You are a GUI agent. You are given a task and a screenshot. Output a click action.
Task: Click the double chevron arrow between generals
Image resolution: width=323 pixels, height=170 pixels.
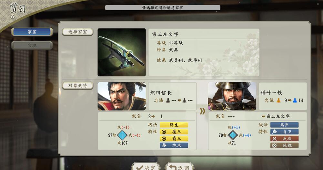point(202,111)
